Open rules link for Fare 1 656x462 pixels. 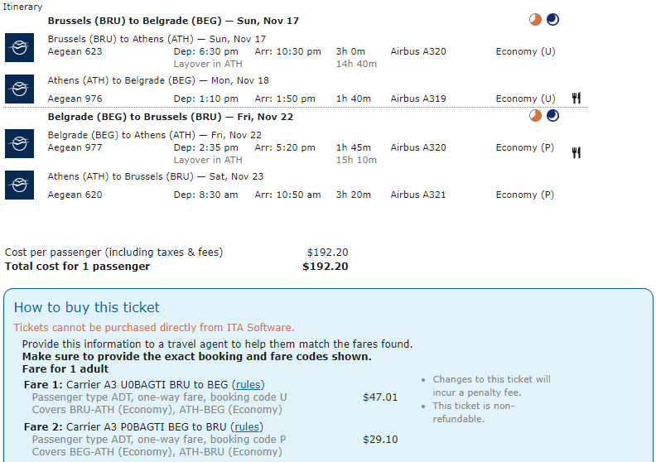point(248,385)
